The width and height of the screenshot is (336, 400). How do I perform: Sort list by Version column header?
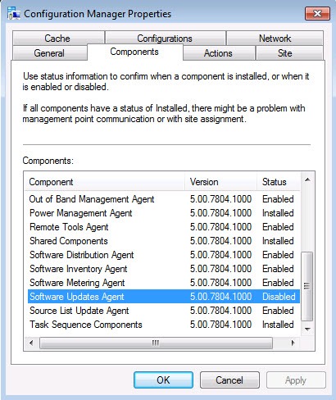(x=221, y=182)
